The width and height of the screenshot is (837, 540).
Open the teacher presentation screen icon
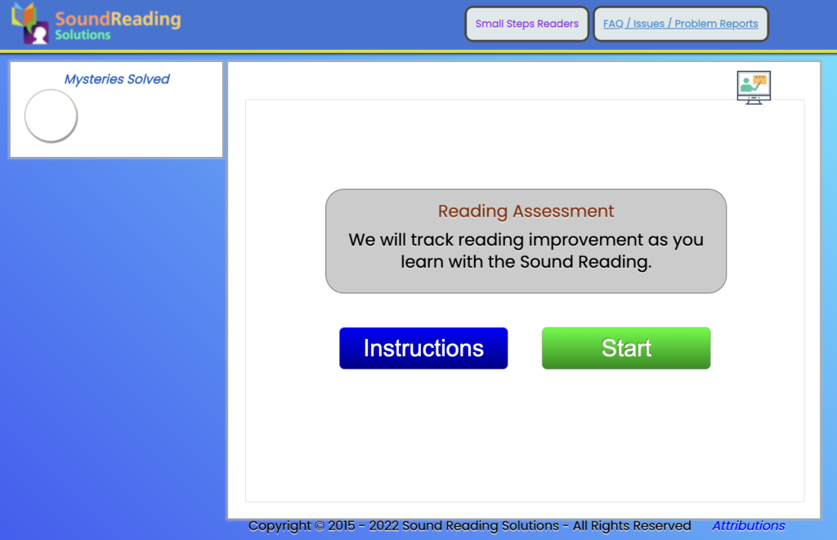click(x=753, y=87)
